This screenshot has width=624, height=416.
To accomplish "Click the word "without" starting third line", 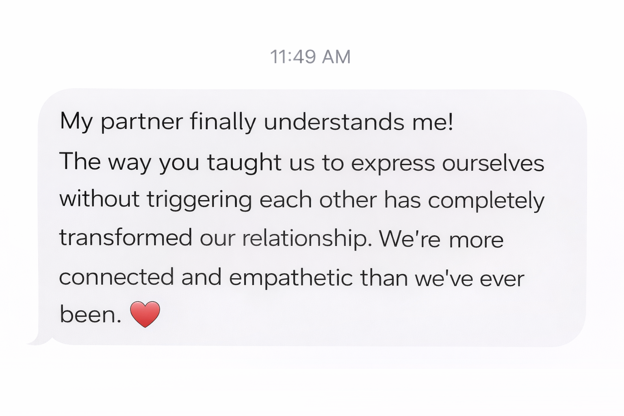I will (x=100, y=199).
